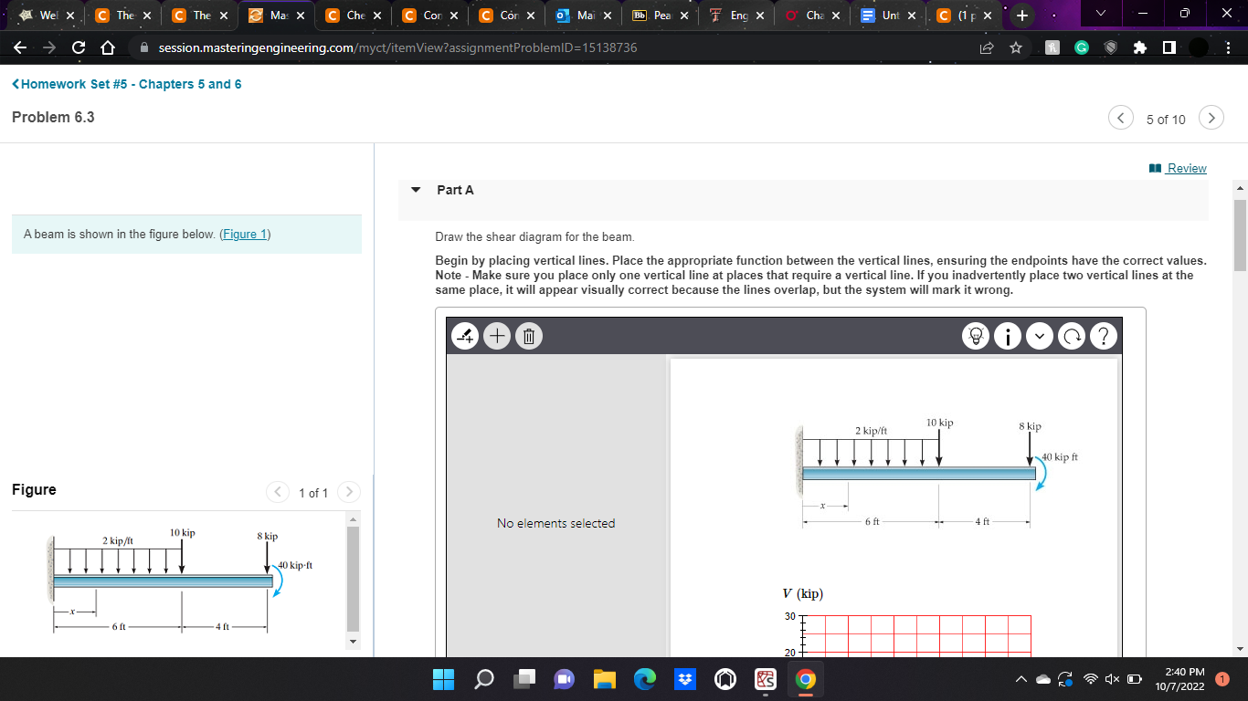
Task: Open Microsoft Edge from the taskbar
Action: click(645, 679)
